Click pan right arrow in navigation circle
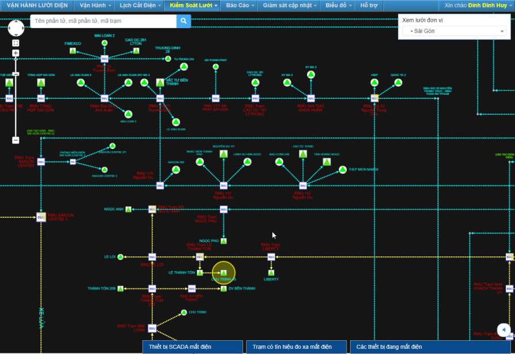Screen dimensions: 515x354 22,29
